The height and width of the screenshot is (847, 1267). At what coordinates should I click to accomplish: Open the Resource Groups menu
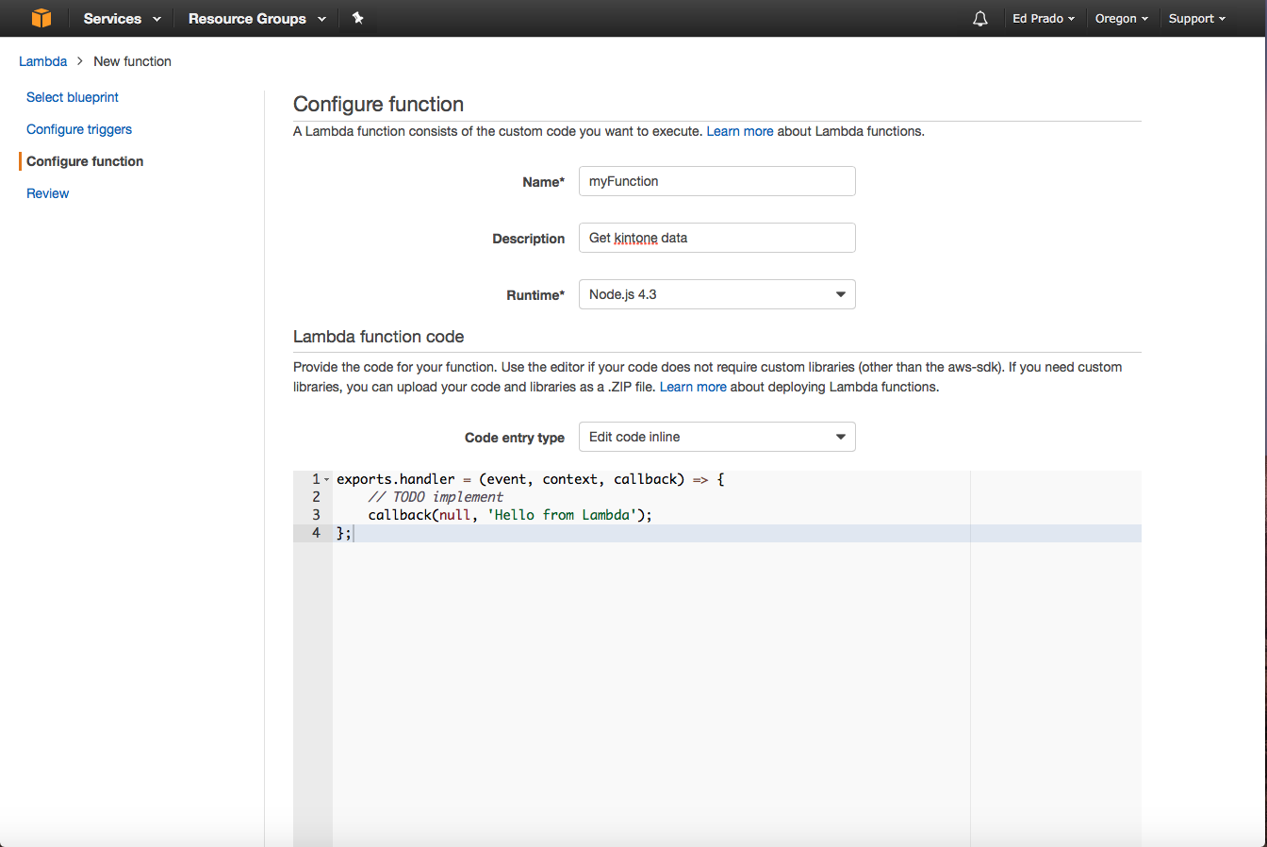pyautogui.click(x=256, y=19)
